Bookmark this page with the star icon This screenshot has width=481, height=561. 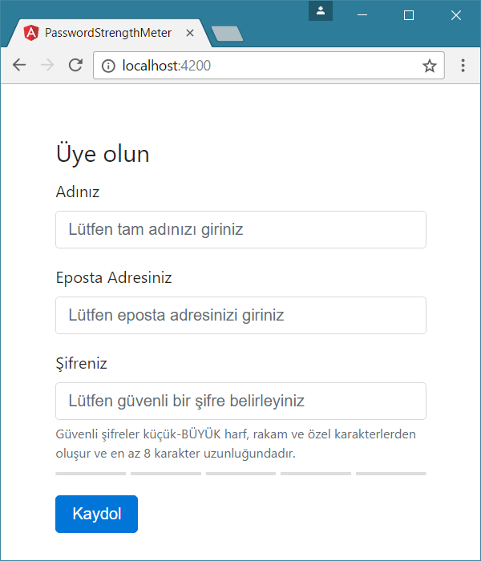pyautogui.click(x=430, y=66)
